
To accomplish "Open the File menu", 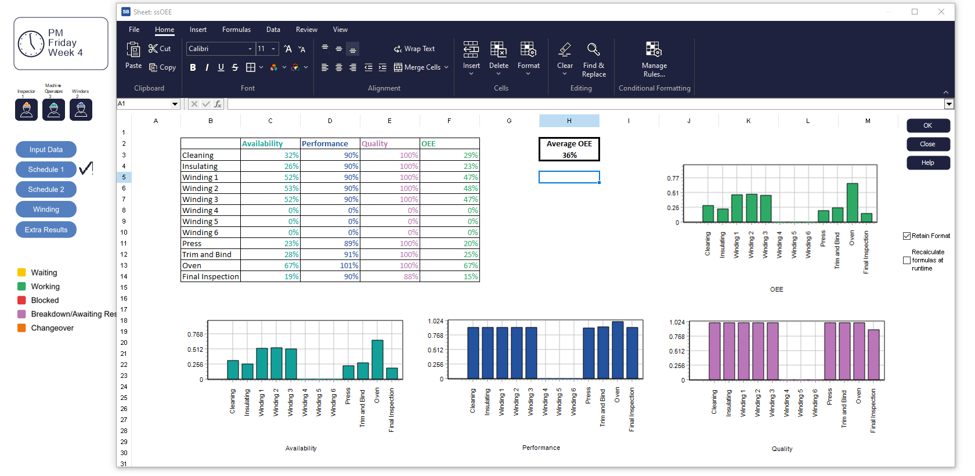I will click(134, 30).
